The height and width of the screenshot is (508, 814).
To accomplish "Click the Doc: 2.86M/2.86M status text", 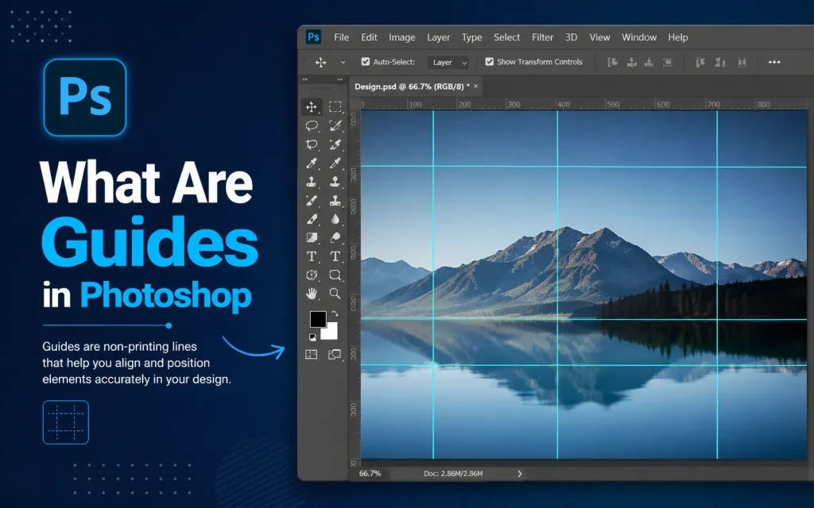I will 453,474.
